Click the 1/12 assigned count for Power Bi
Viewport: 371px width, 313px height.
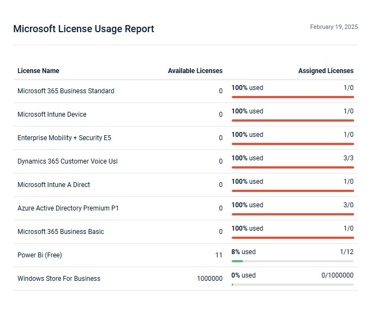click(x=346, y=252)
